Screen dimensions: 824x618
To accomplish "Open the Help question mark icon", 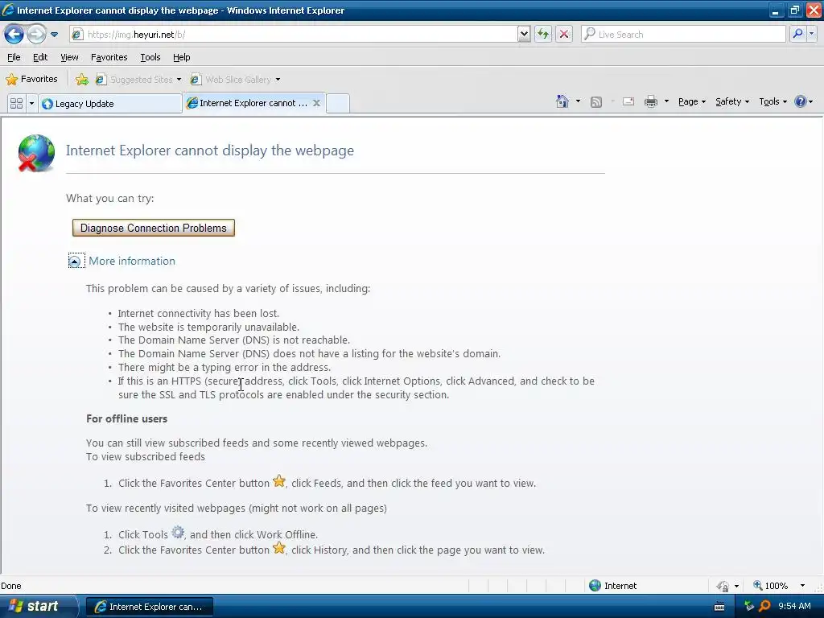I will (801, 101).
